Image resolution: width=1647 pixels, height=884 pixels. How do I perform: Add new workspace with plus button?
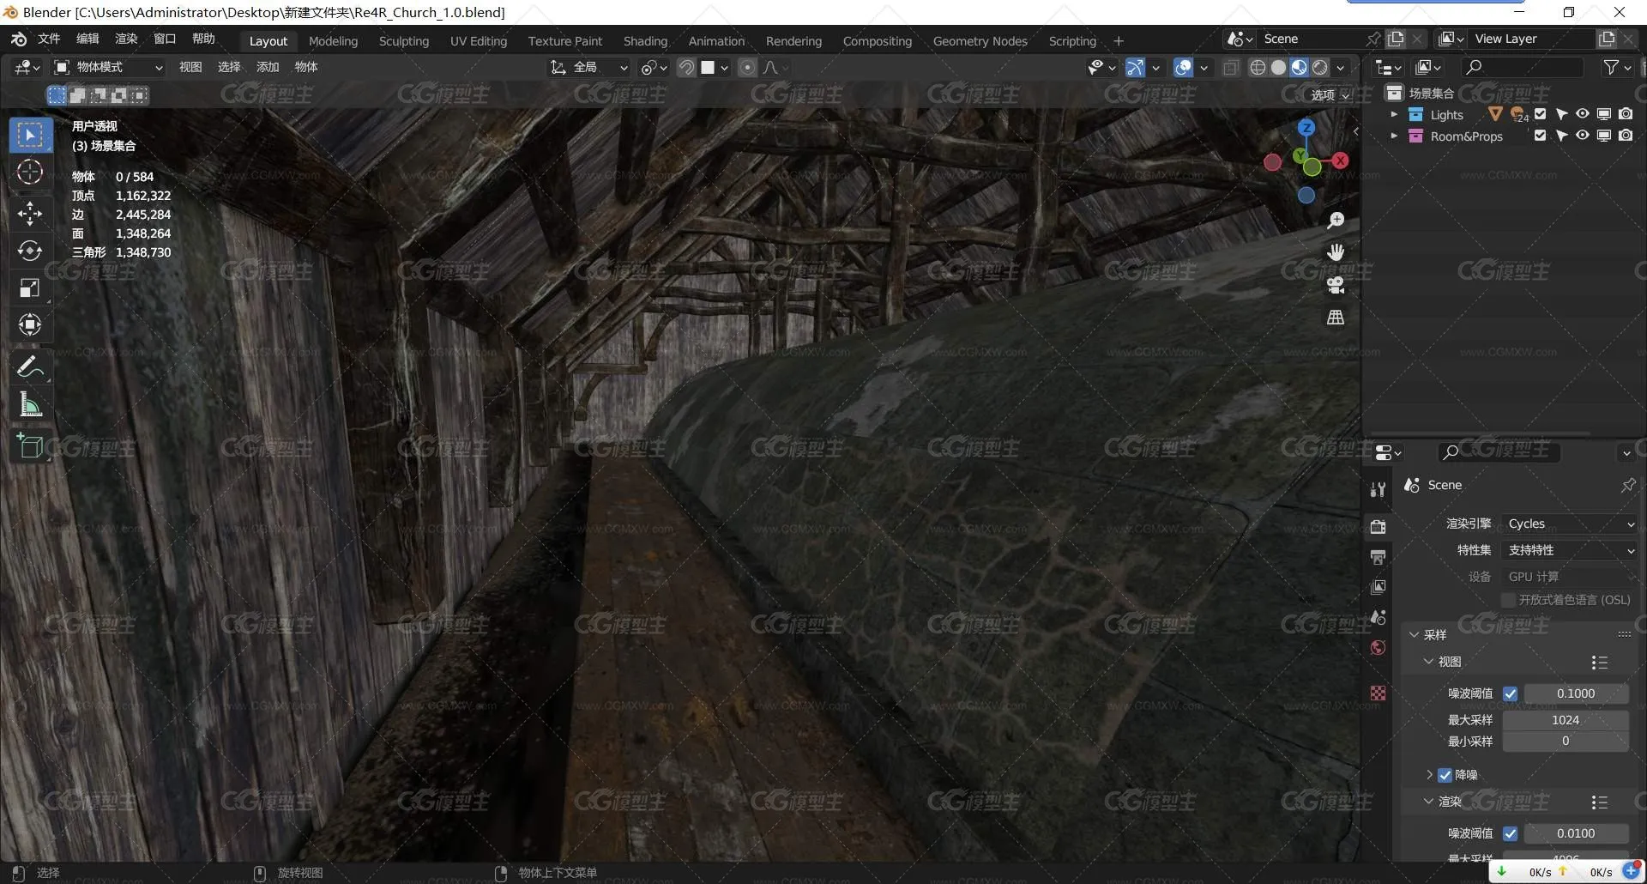1119,41
